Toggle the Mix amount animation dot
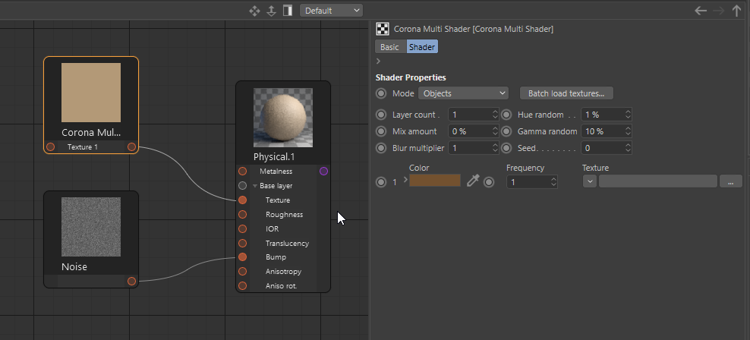The image size is (750, 340). pyautogui.click(x=381, y=131)
